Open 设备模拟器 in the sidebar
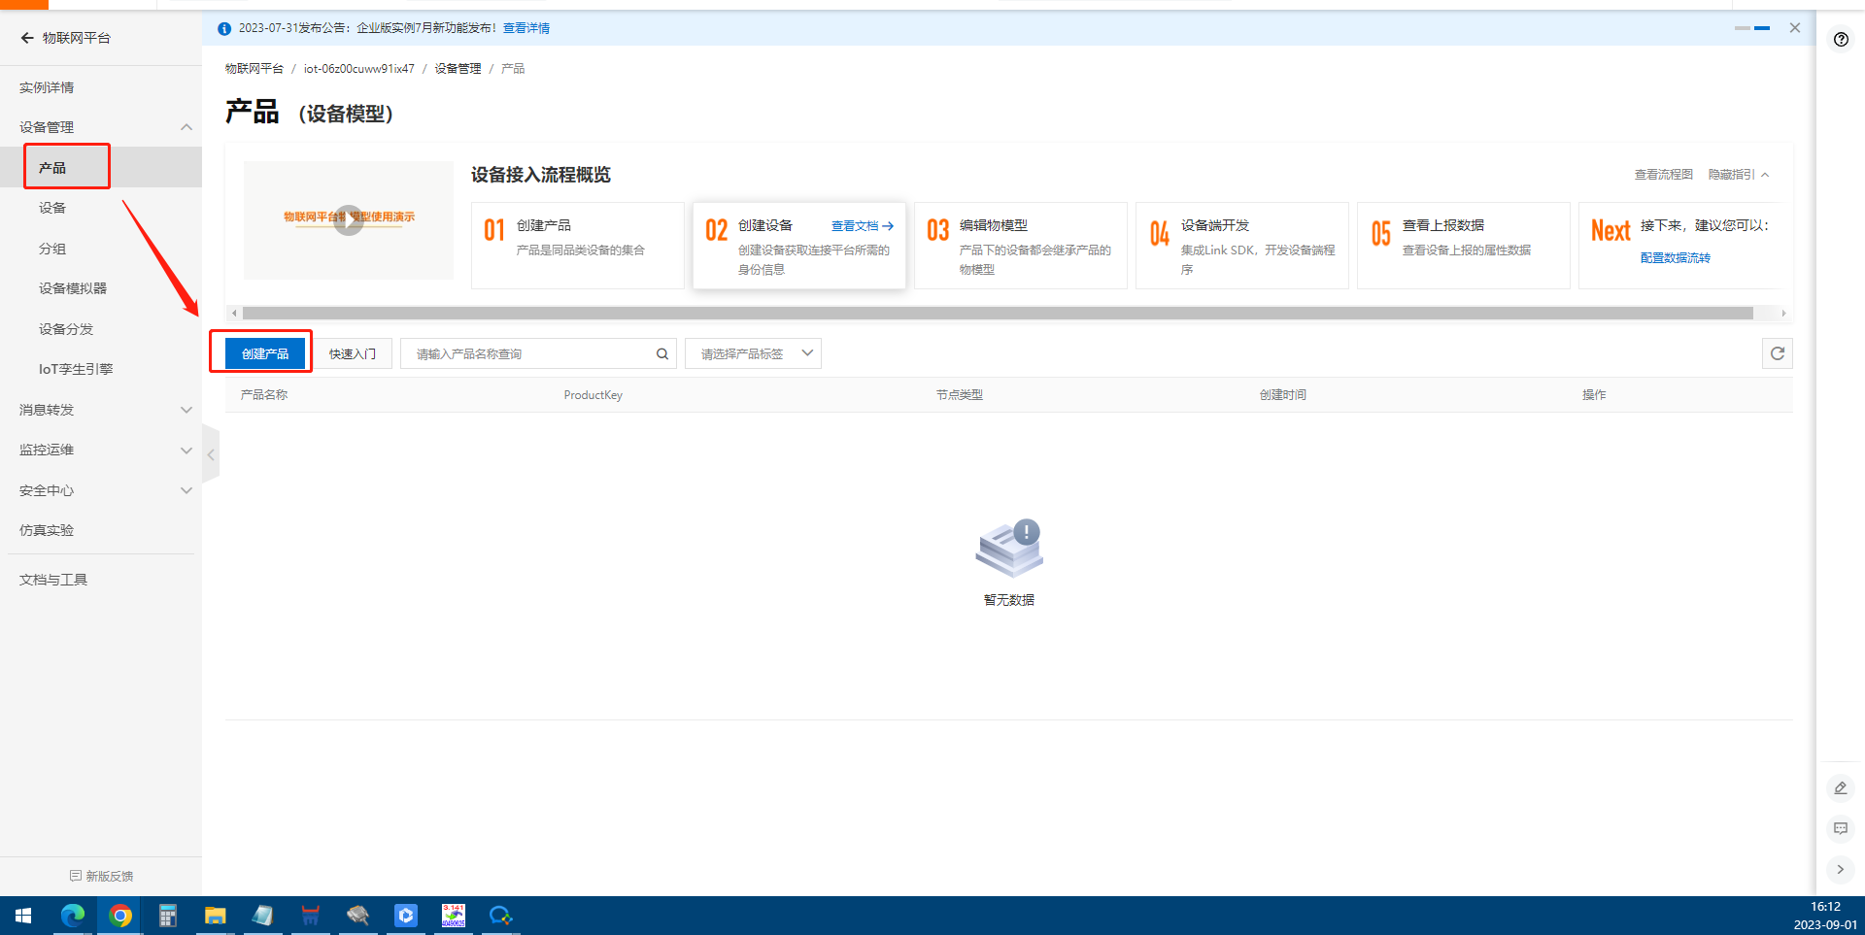The height and width of the screenshot is (935, 1865). tap(73, 288)
